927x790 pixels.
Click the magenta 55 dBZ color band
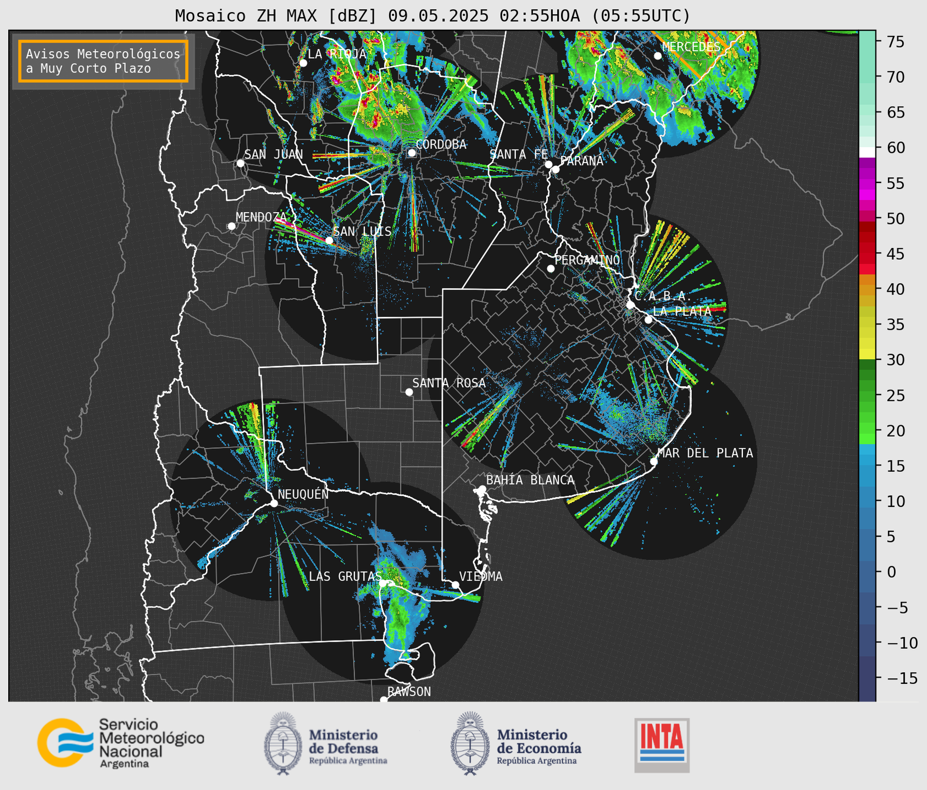(867, 183)
